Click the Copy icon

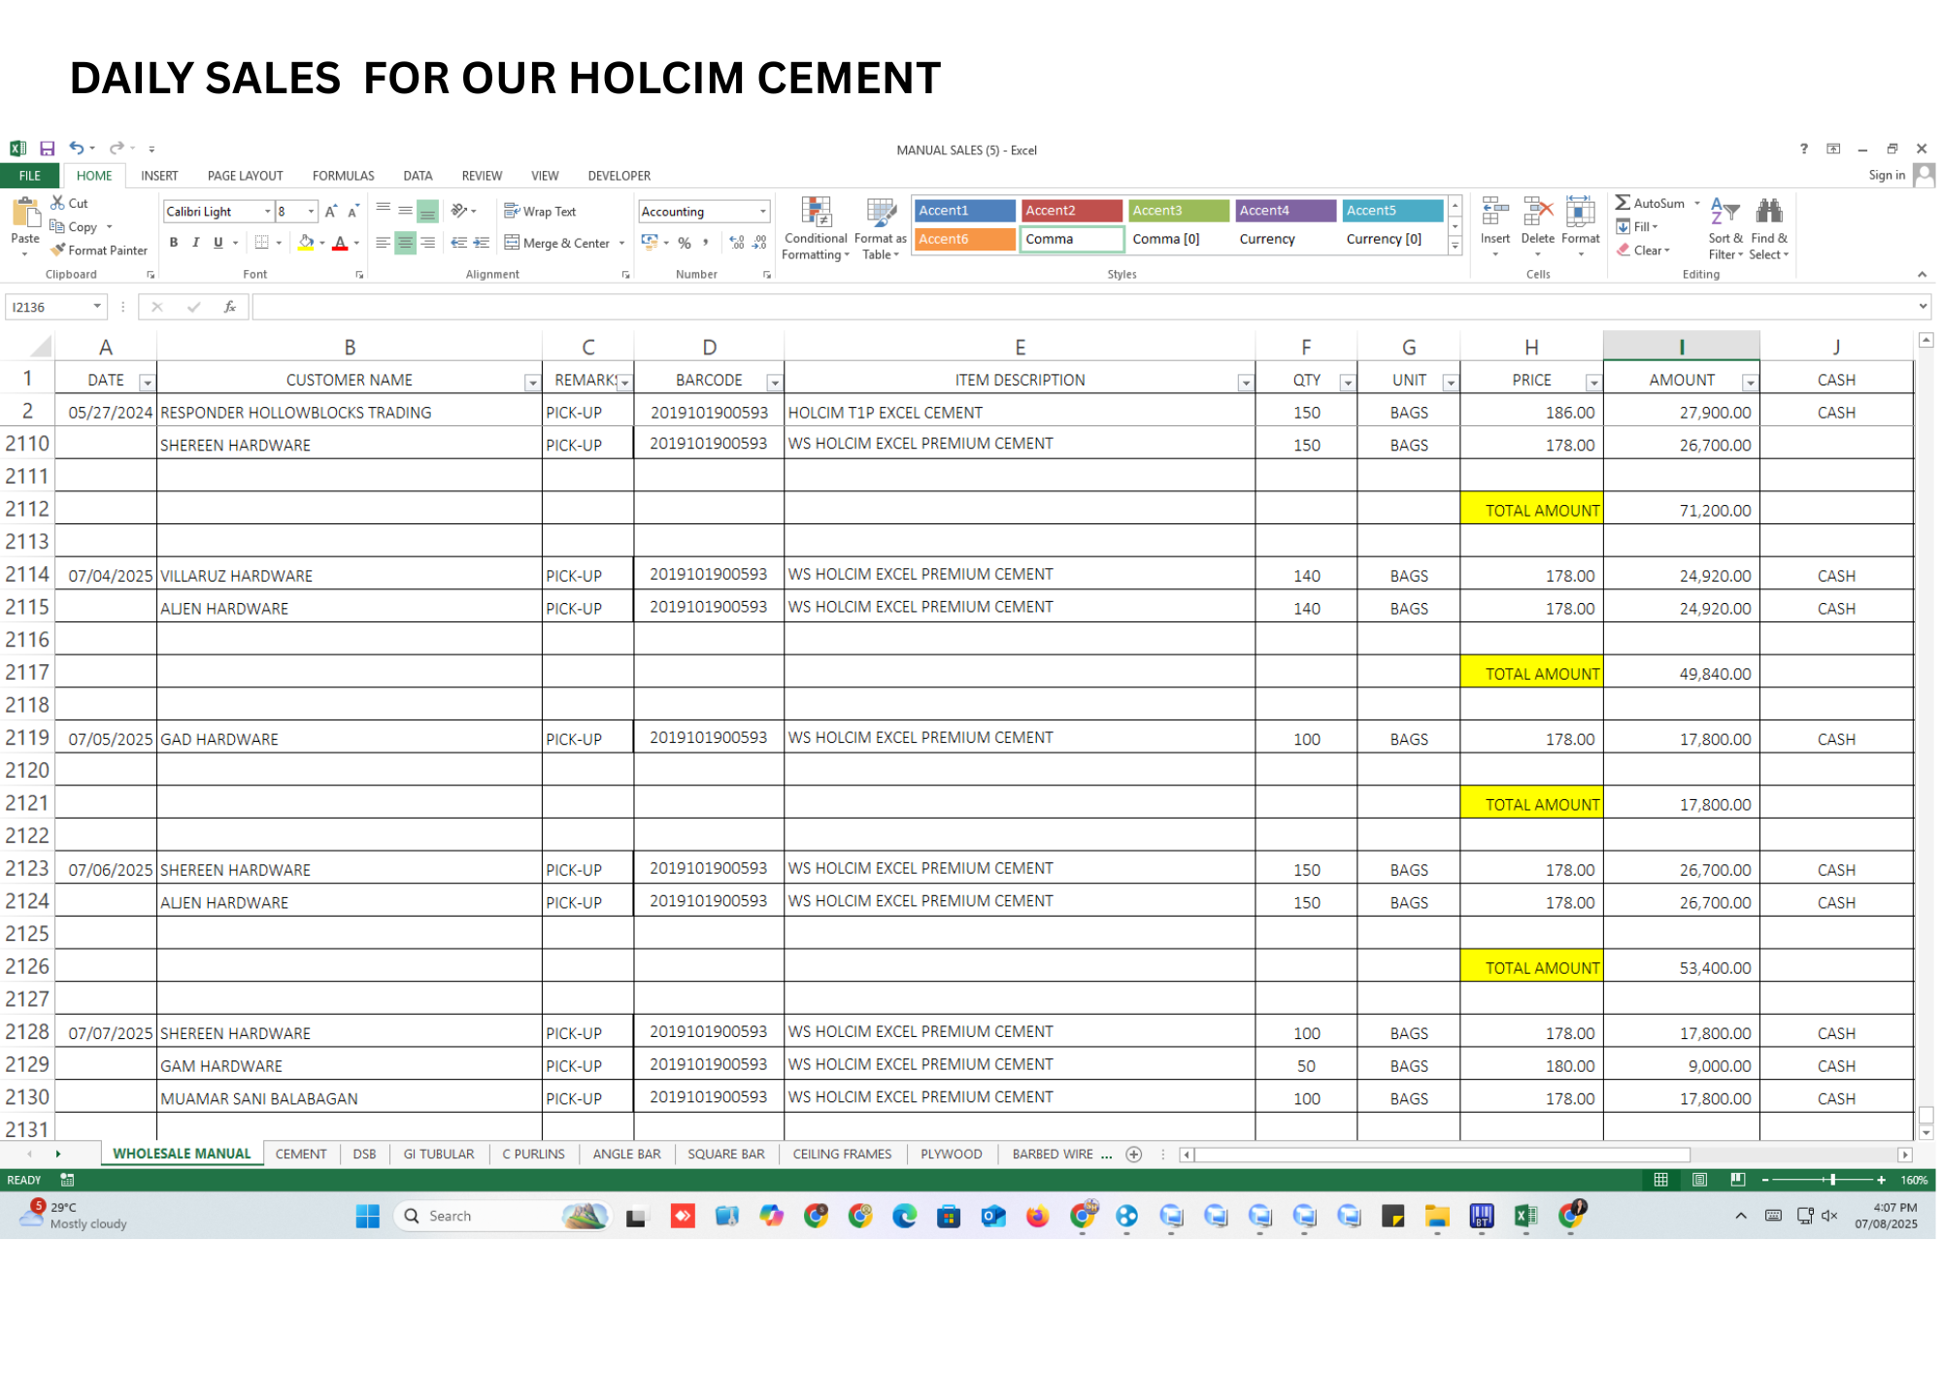tap(58, 226)
